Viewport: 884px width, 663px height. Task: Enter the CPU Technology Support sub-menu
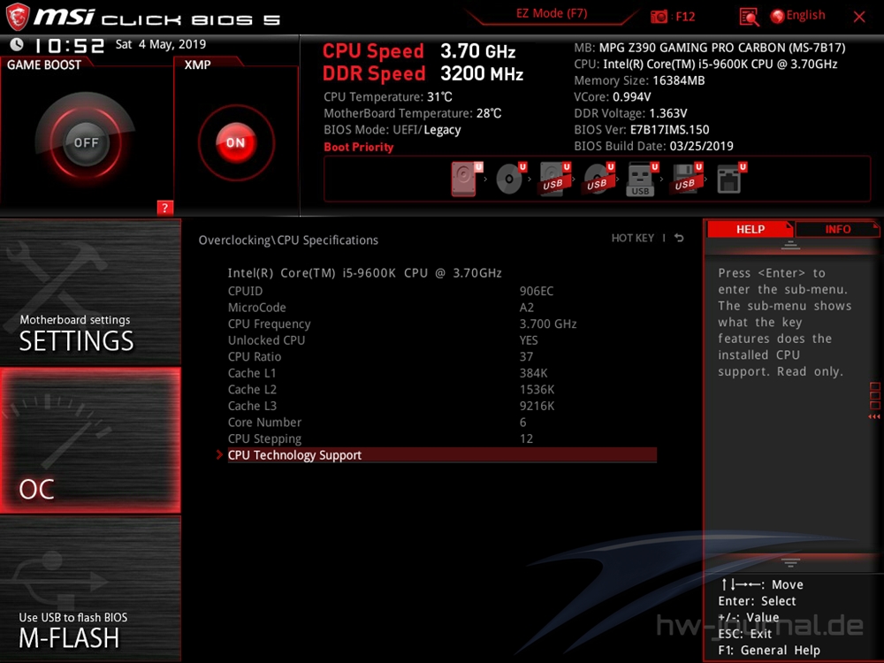442,455
